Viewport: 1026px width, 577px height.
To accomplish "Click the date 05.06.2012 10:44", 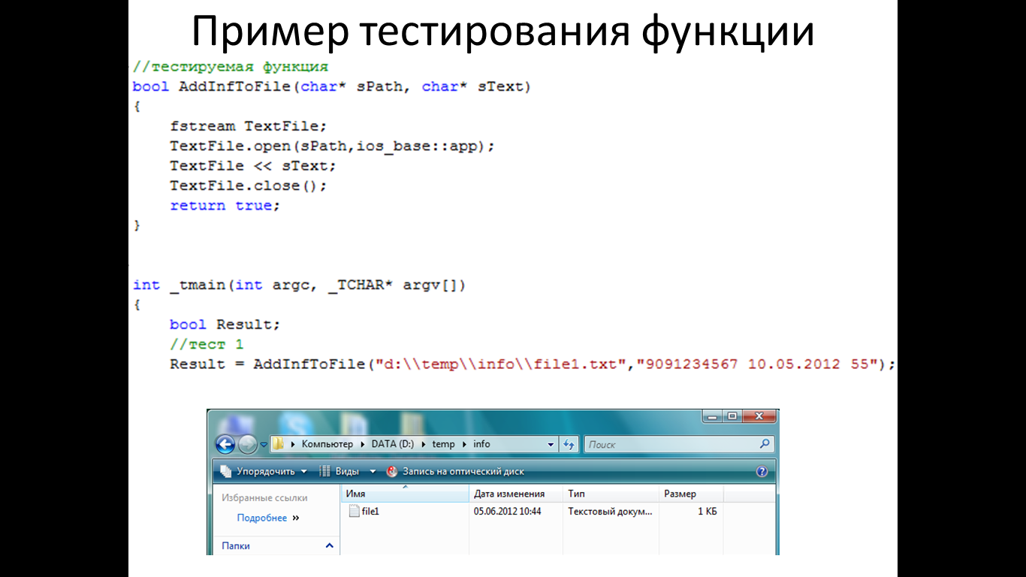I will point(507,511).
